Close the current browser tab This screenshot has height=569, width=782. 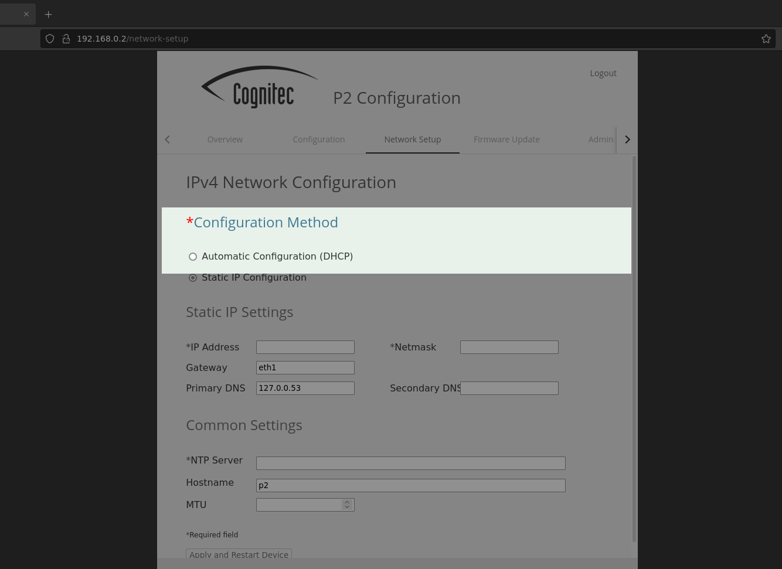coord(26,14)
